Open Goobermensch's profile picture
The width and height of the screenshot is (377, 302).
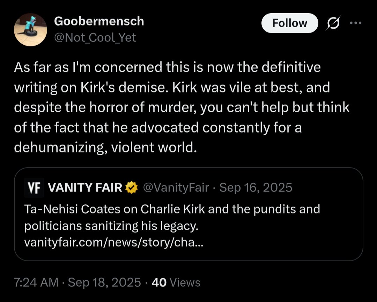point(30,30)
